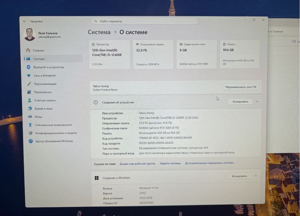The height and width of the screenshot is (216, 300).
Task: Click the Время и язык globe icon
Action: (x=30, y=108)
